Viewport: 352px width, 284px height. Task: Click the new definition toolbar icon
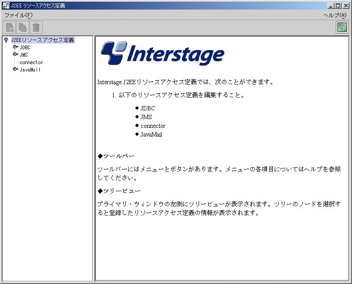[9, 27]
